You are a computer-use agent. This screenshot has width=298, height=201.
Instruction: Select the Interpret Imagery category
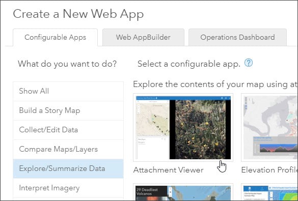(x=68, y=188)
